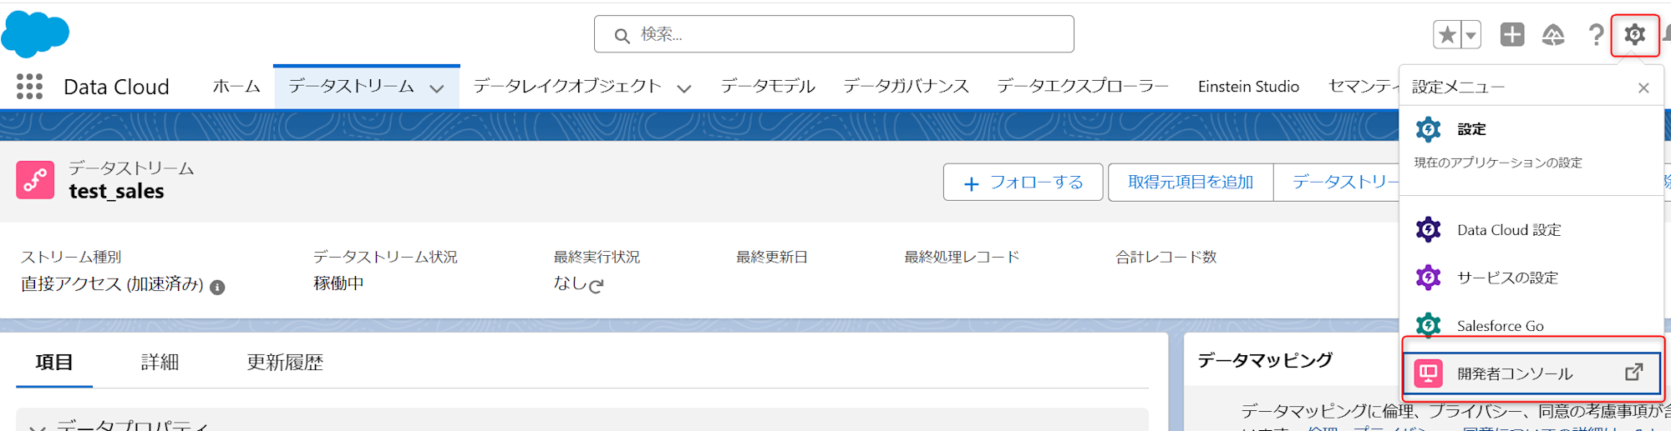Click the フォローする button
Screen dimensions: 1671x431
pos(1023,182)
